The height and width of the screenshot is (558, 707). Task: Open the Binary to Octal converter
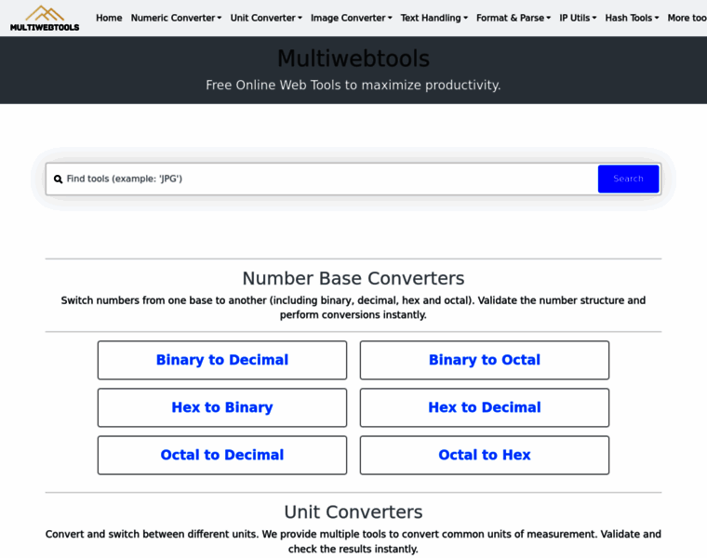(x=485, y=360)
